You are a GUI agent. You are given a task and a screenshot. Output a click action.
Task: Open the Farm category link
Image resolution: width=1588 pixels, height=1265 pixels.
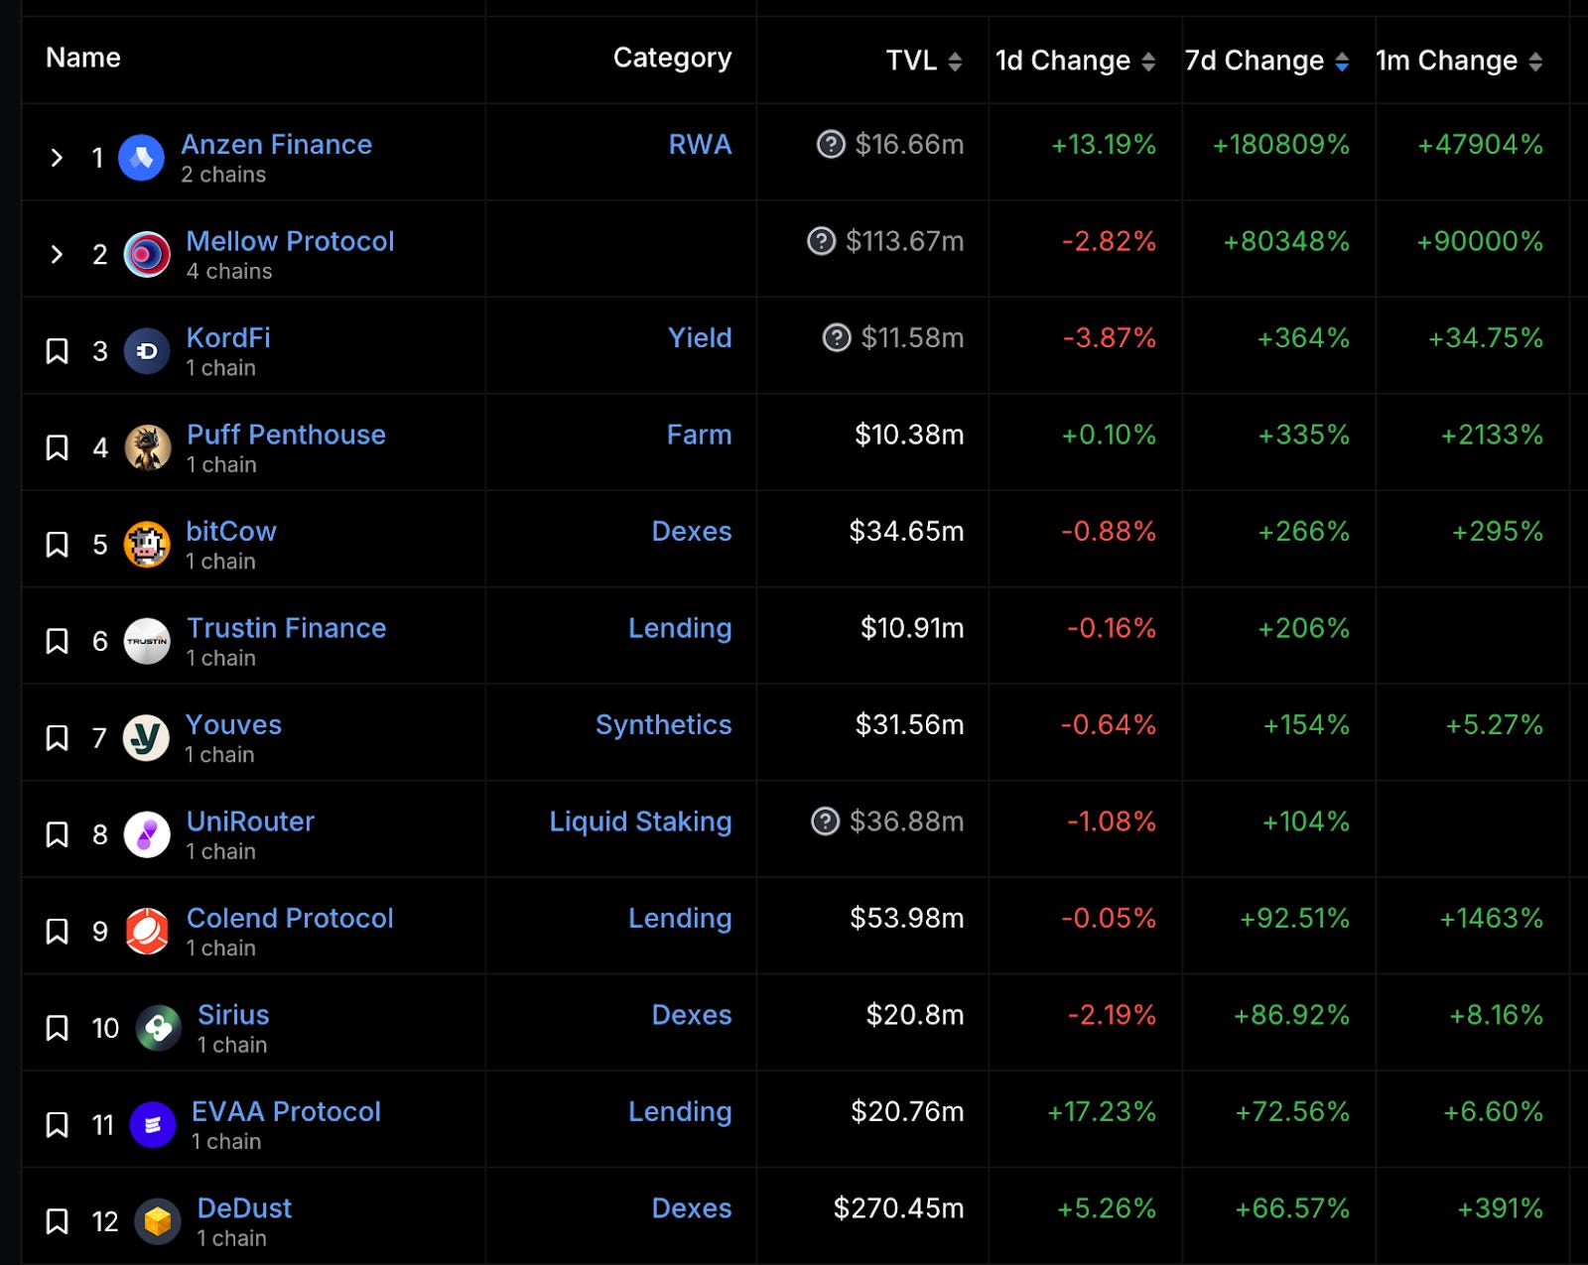(699, 435)
